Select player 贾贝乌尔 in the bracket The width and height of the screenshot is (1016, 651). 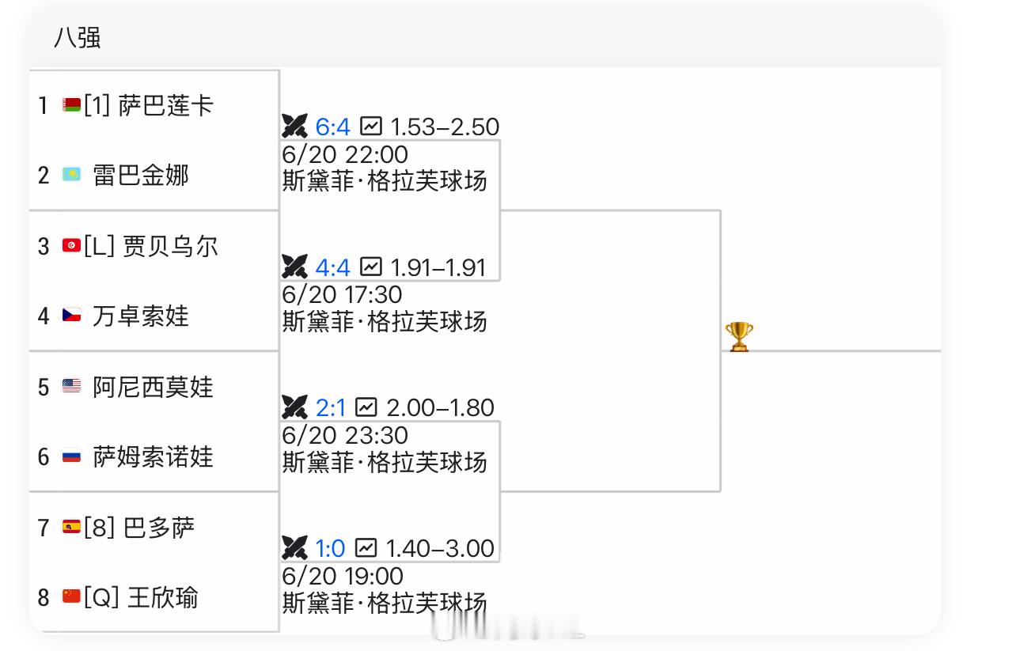(x=170, y=246)
